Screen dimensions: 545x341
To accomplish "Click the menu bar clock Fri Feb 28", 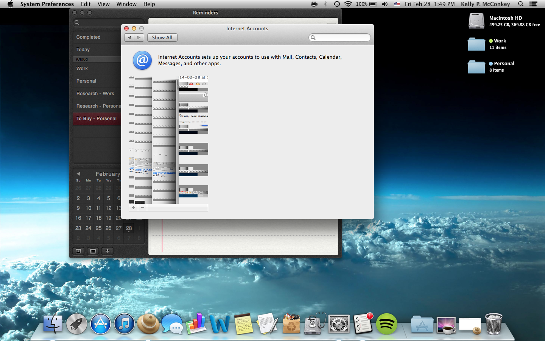I will 430,4.
